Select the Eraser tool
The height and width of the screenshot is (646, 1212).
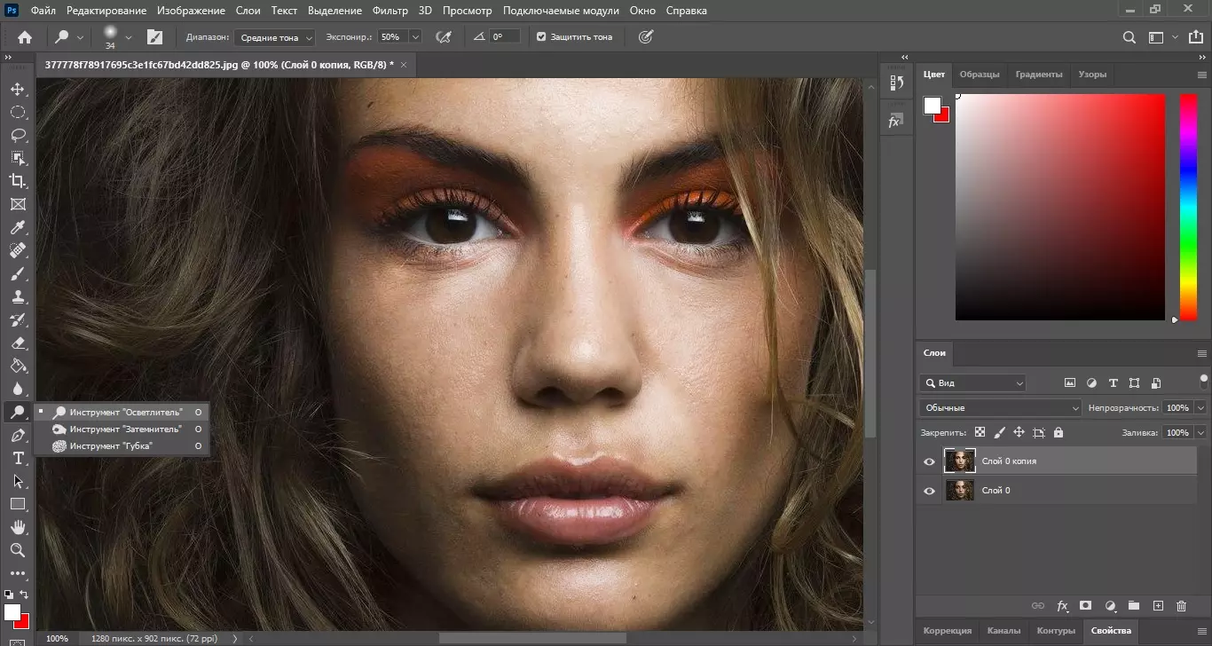18,343
